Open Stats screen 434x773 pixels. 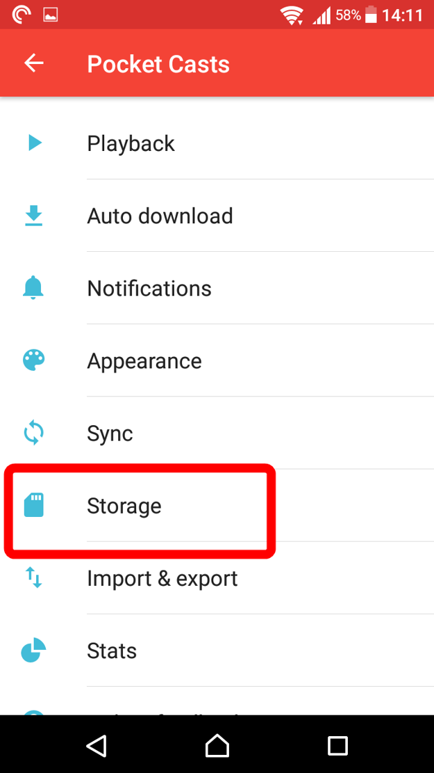click(x=217, y=651)
